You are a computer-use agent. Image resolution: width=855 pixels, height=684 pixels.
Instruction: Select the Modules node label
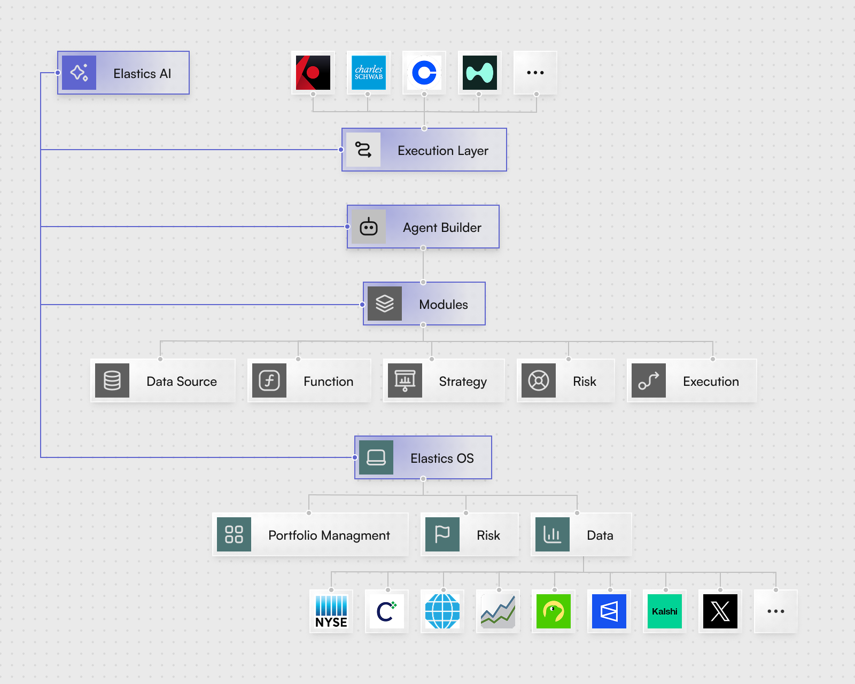pos(444,305)
